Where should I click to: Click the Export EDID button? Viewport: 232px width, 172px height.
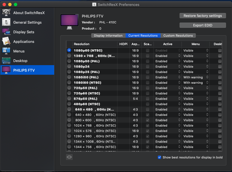coord(203,25)
